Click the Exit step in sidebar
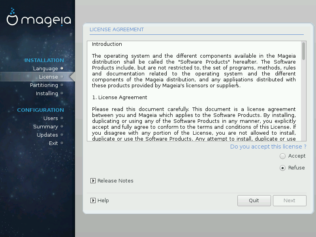This screenshot has width=316, height=237. coord(53,143)
